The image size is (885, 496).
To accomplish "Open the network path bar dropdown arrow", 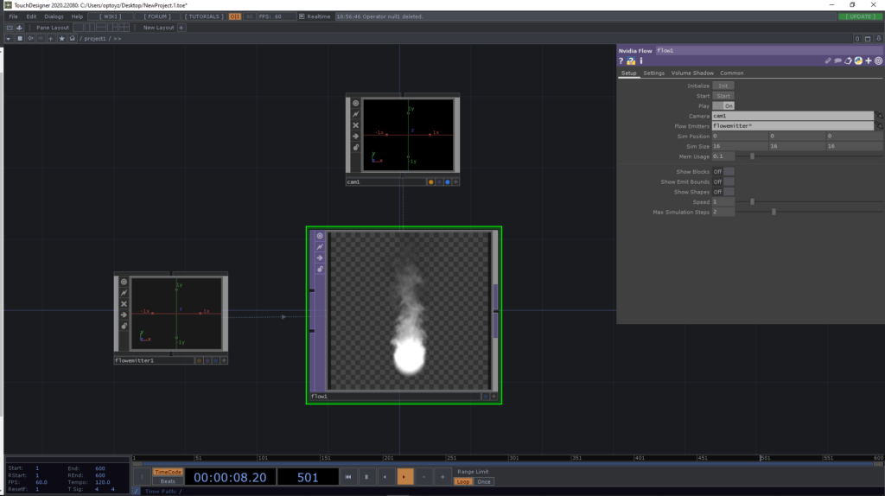I will [8, 39].
